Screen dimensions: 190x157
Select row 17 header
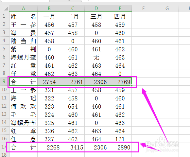[5, 147]
